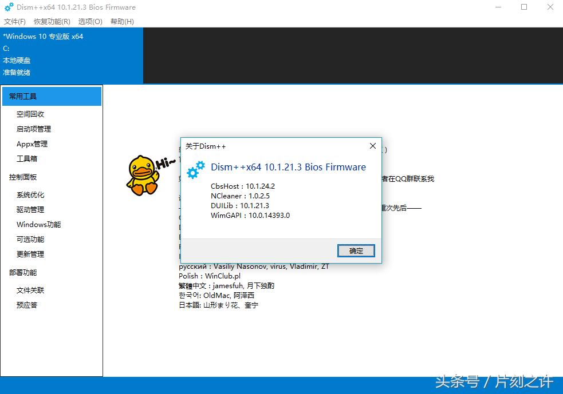Close the Dism++ main window
563x394 pixels.
point(550,7)
